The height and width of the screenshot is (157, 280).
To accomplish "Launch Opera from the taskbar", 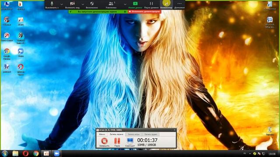I will [x=25, y=154].
